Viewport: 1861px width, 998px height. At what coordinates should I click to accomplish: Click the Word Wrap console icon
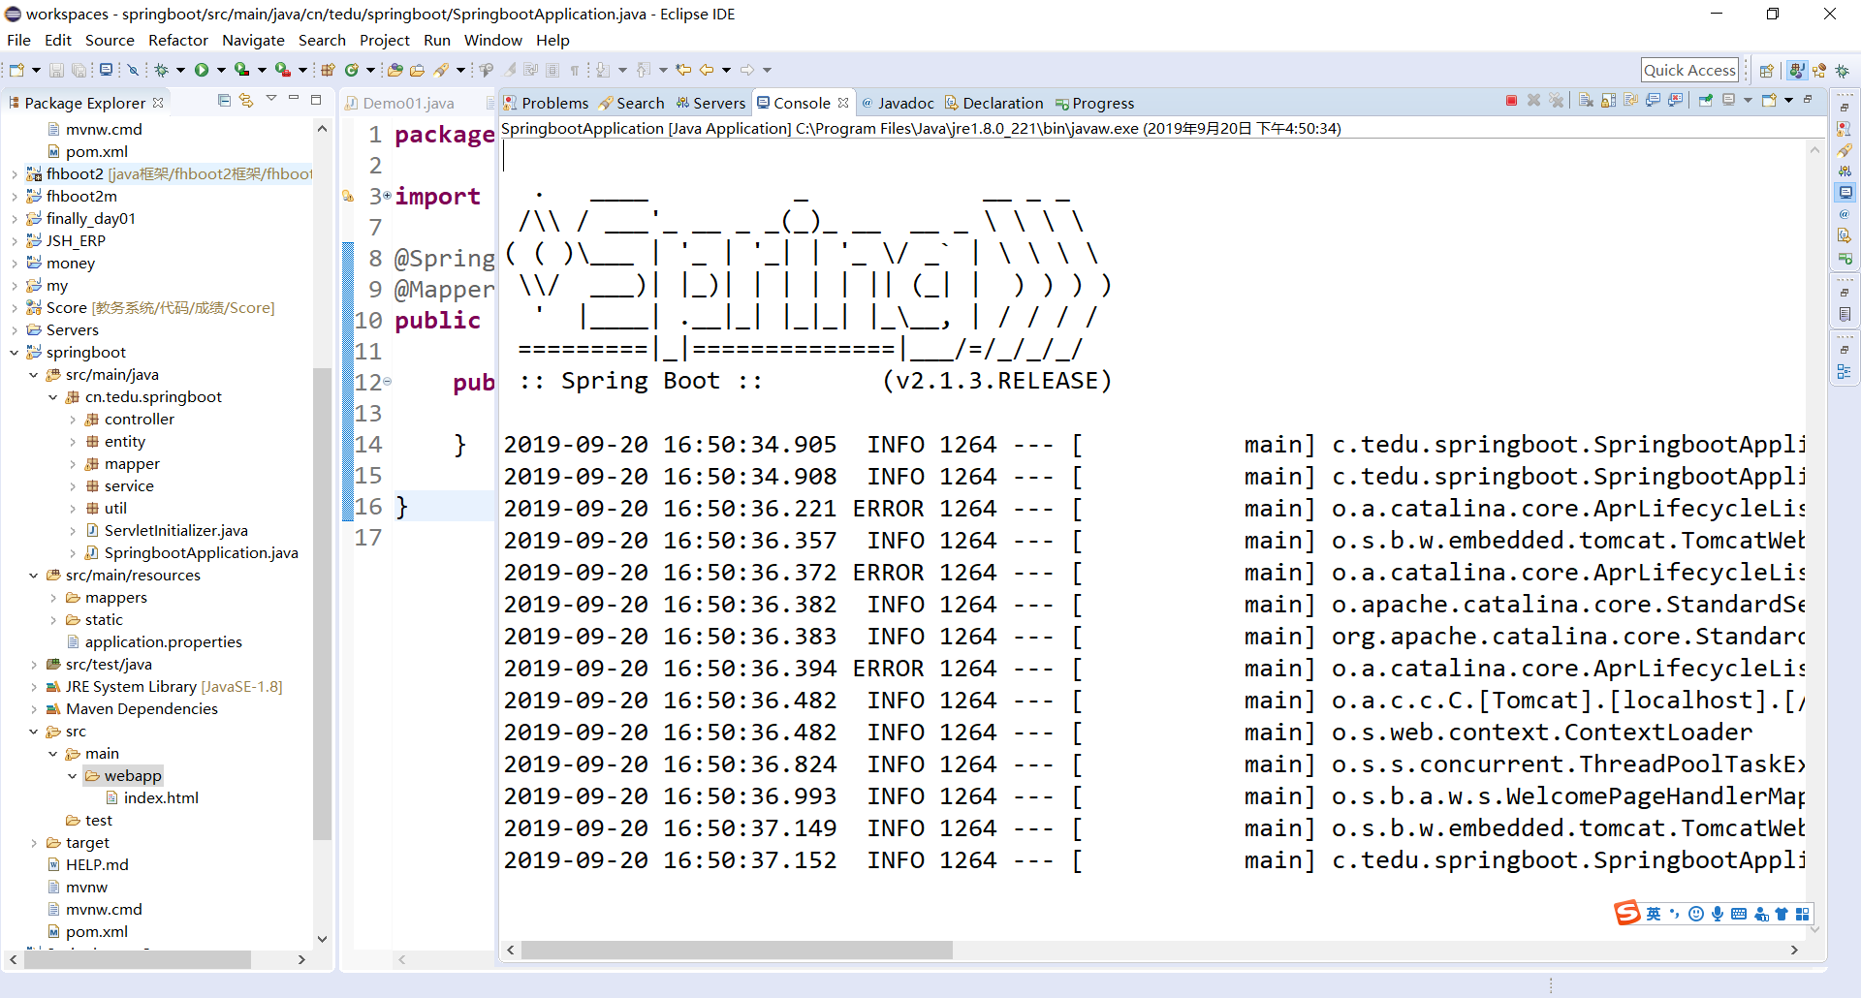1631,100
